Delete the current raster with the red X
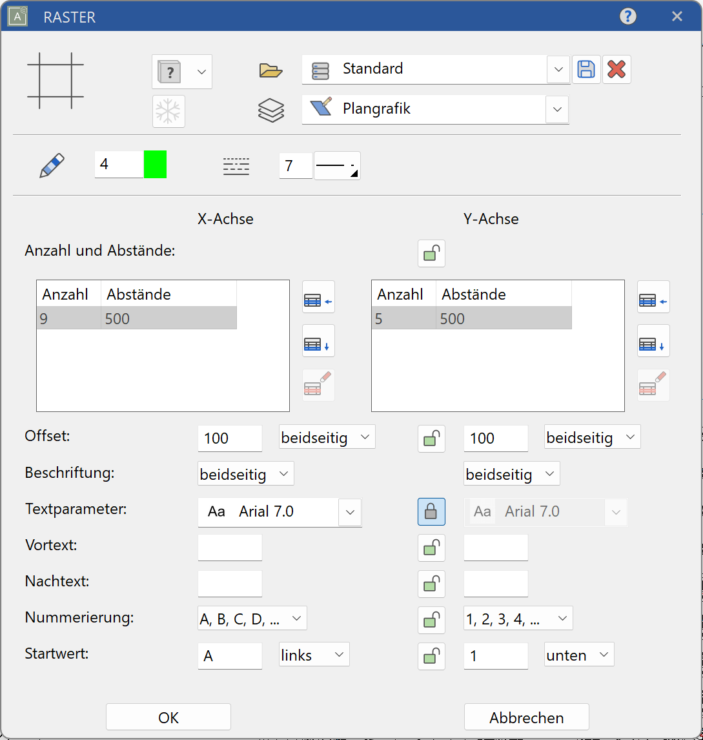The image size is (703, 740). pos(616,69)
